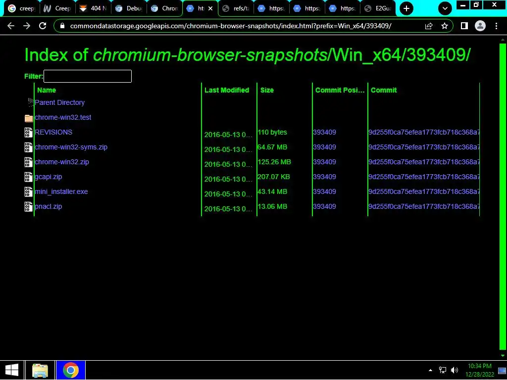Sort by the Size column header
This screenshot has height=380, width=507.
pyautogui.click(x=267, y=90)
